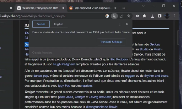Viewport: 182px width, 109px height.
Task: Bookmark this page with the star icon
Action: pyautogui.click(x=128, y=16)
